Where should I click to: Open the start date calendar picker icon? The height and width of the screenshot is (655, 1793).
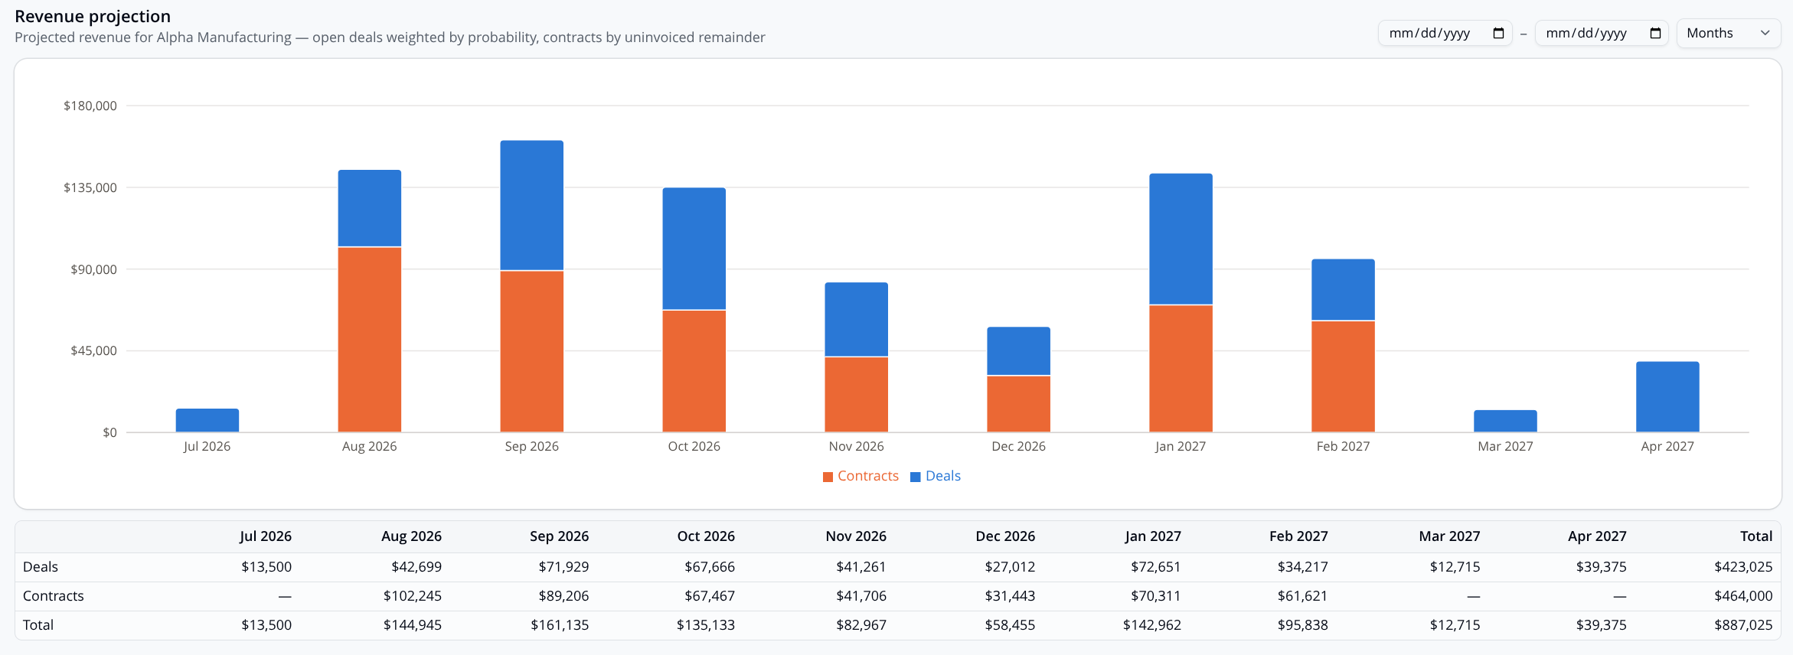[1498, 33]
